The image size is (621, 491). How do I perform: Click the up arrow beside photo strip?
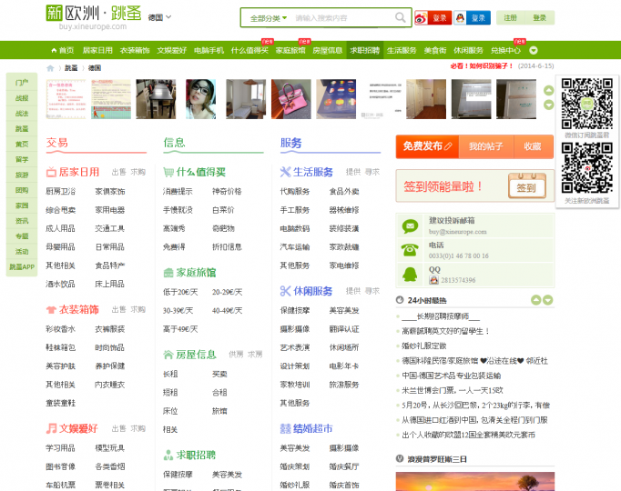[x=548, y=90]
